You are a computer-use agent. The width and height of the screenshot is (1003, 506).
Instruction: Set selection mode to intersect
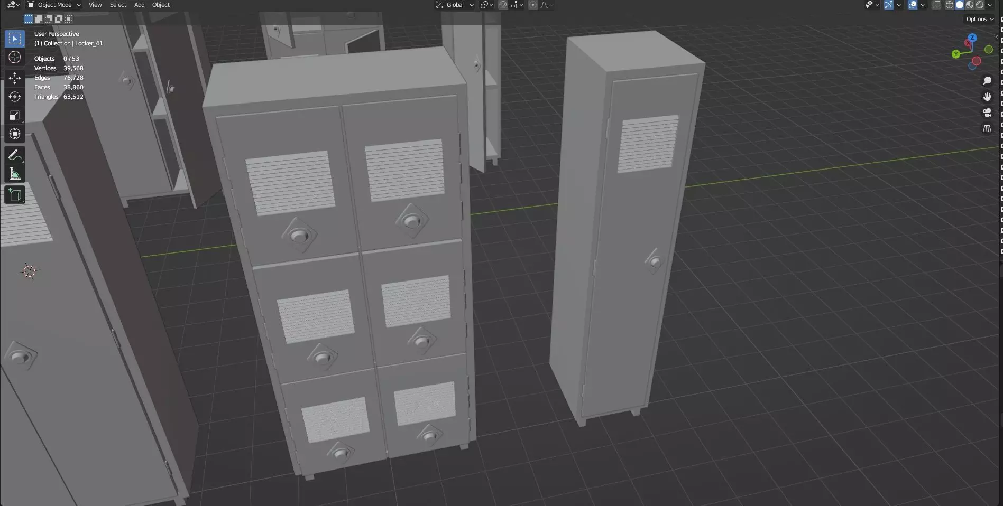pyautogui.click(x=69, y=19)
